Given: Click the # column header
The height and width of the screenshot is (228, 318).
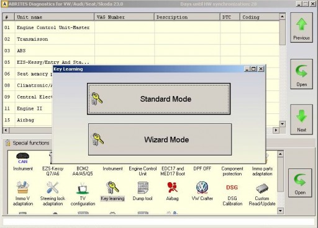Looking at the screenshot, I should pyautogui.click(x=9, y=17).
